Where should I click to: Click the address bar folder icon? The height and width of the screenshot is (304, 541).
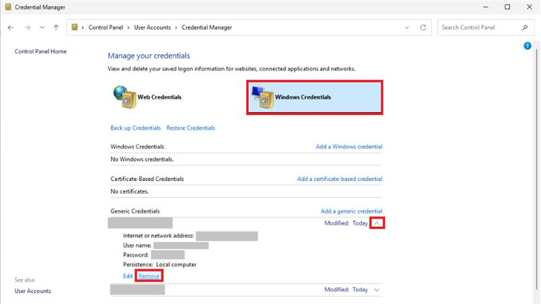[x=74, y=27]
